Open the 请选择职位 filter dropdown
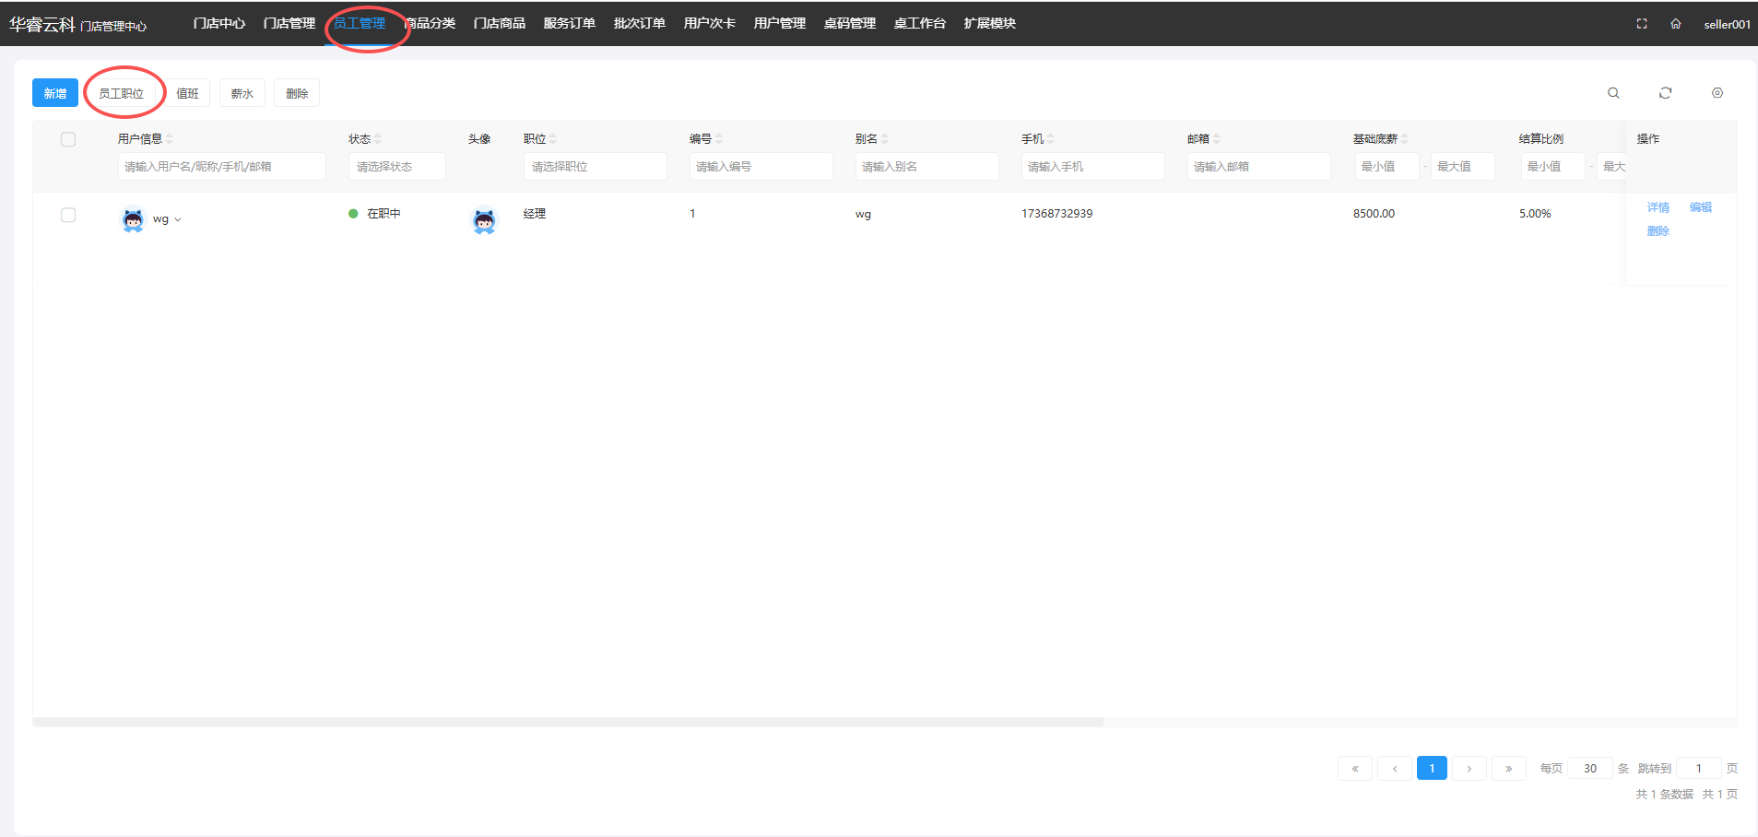The width and height of the screenshot is (1758, 837). (x=595, y=167)
